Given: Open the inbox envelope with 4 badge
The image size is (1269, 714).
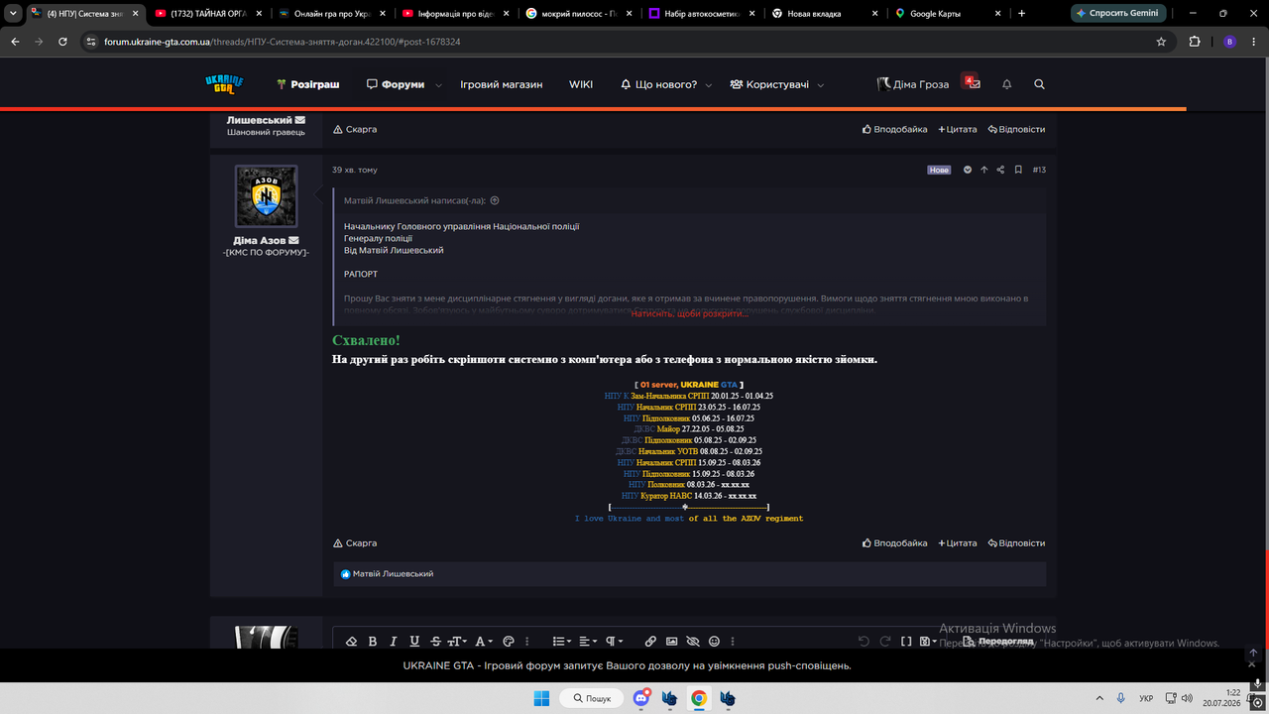Looking at the screenshot, I should click(973, 83).
